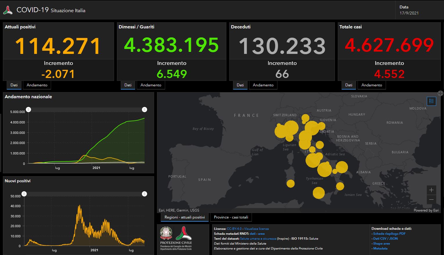
Task: Open the Schede riepilogo PDF link
Action: [389, 234]
